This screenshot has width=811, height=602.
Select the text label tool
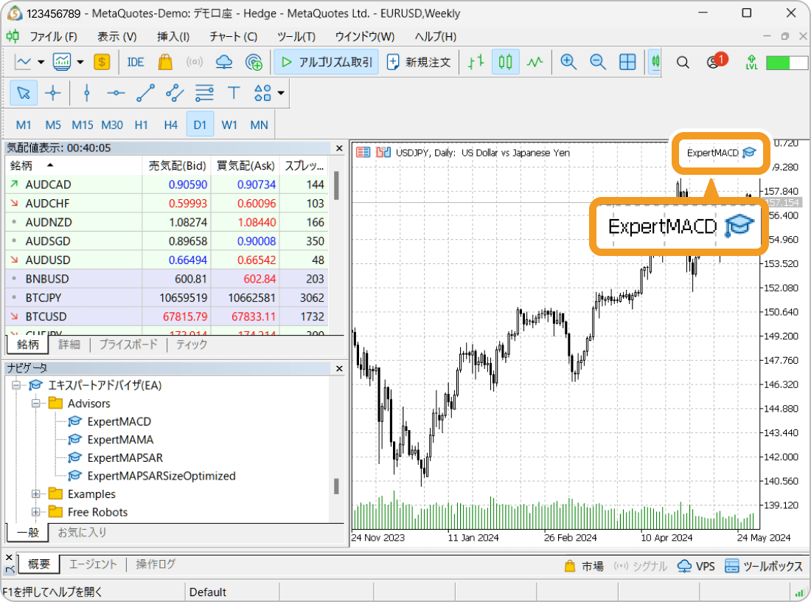(234, 93)
